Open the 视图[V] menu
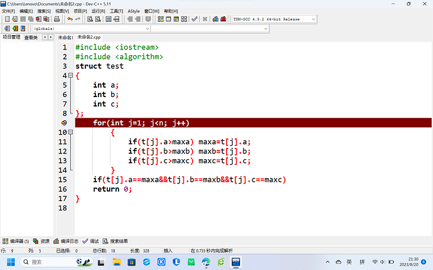Viewport: 433px width, 270px height. 62,11
